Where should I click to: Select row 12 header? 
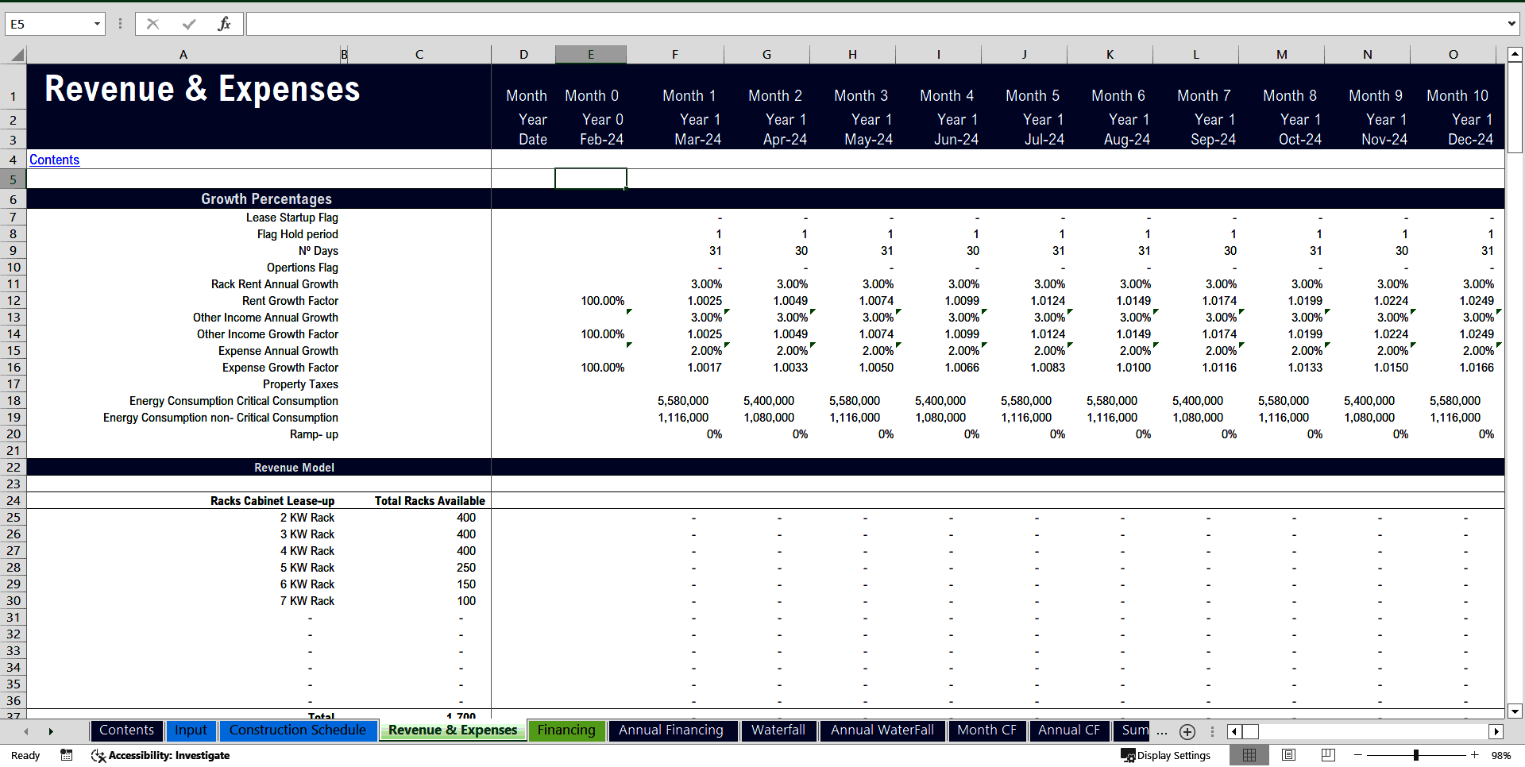14,301
